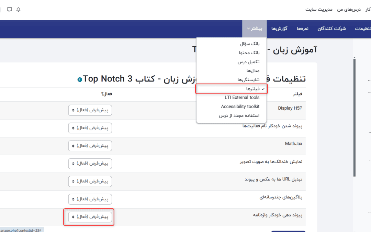Switch to the نمره‌ها tab

pyautogui.click(x=303, y=29)
